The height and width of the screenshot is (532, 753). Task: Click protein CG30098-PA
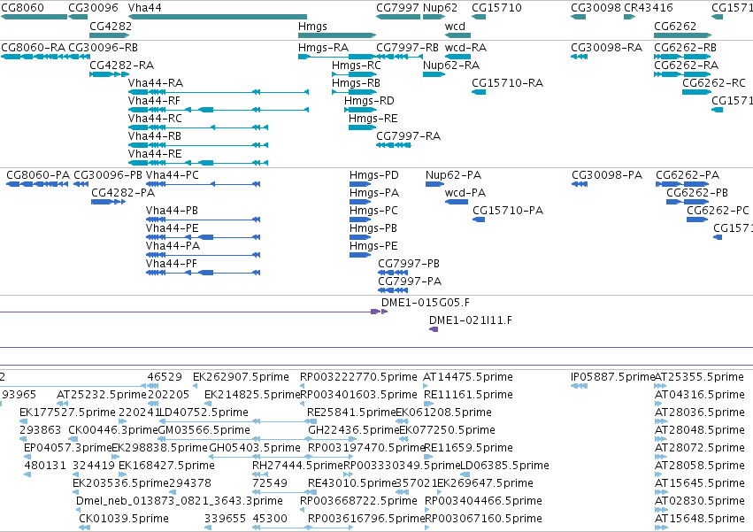point(607,175)
